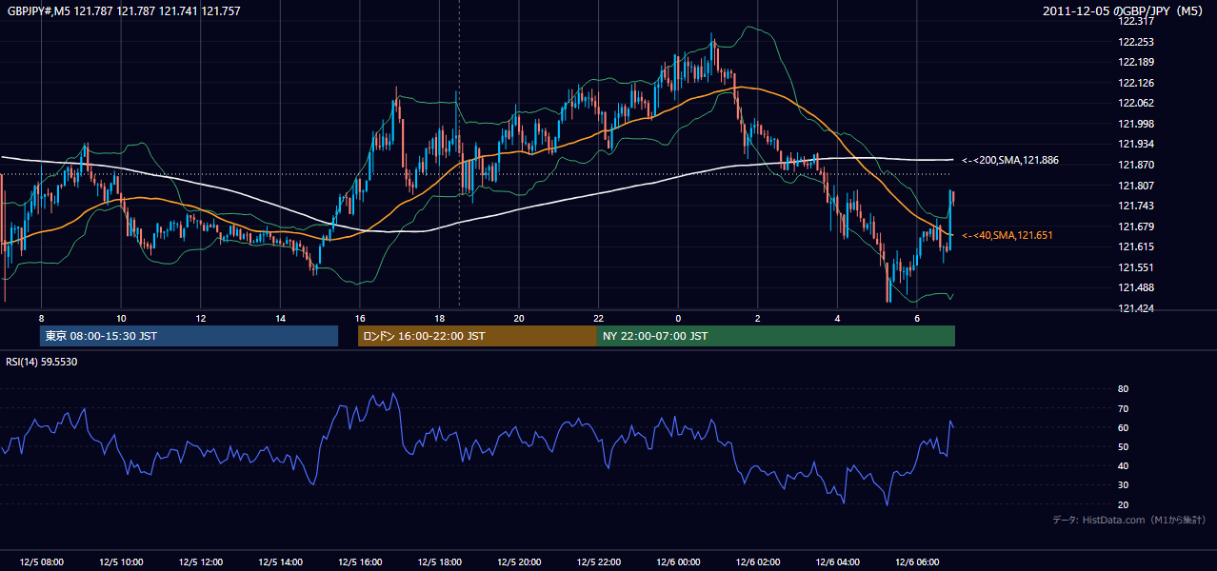Click the 12/6 00:00 date label
The image size is (1217, 571).
pyautogui.click(x=678, y=562)
